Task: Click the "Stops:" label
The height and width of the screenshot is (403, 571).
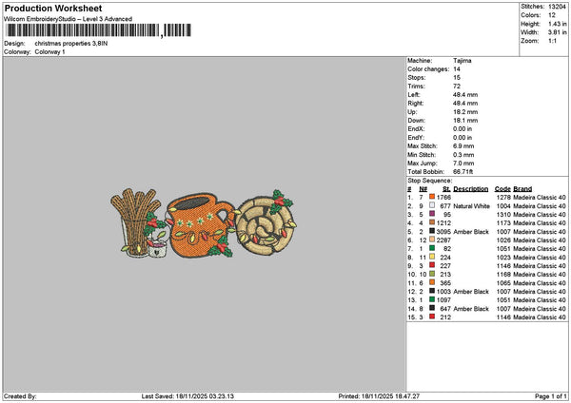Action: click(x=417, y=78)
